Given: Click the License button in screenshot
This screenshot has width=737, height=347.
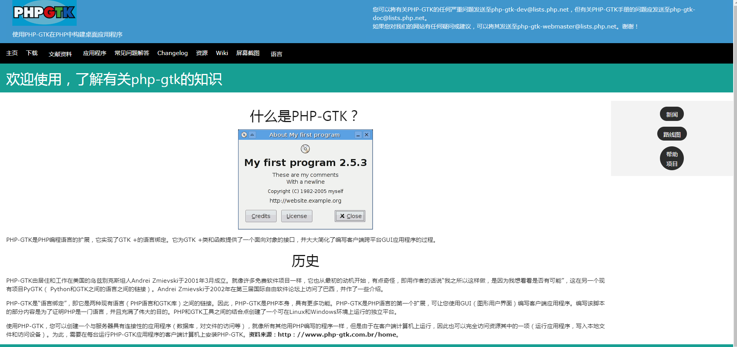Looking at the screenshot, I should [x=297, y=216].
